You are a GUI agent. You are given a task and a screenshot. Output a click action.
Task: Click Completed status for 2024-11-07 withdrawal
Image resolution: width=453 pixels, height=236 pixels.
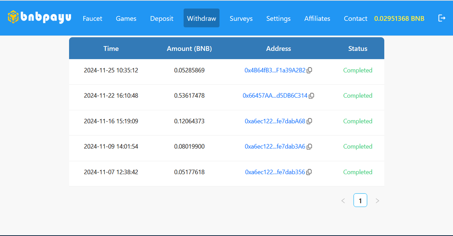(x=358, y=172)
